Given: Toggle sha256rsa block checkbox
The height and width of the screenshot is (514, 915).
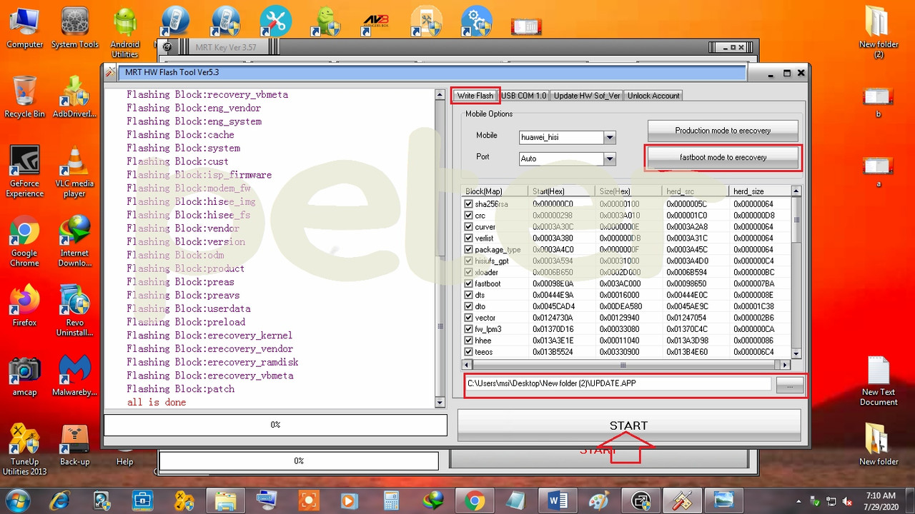Looking at the screenshot, I should coord(469,203).
